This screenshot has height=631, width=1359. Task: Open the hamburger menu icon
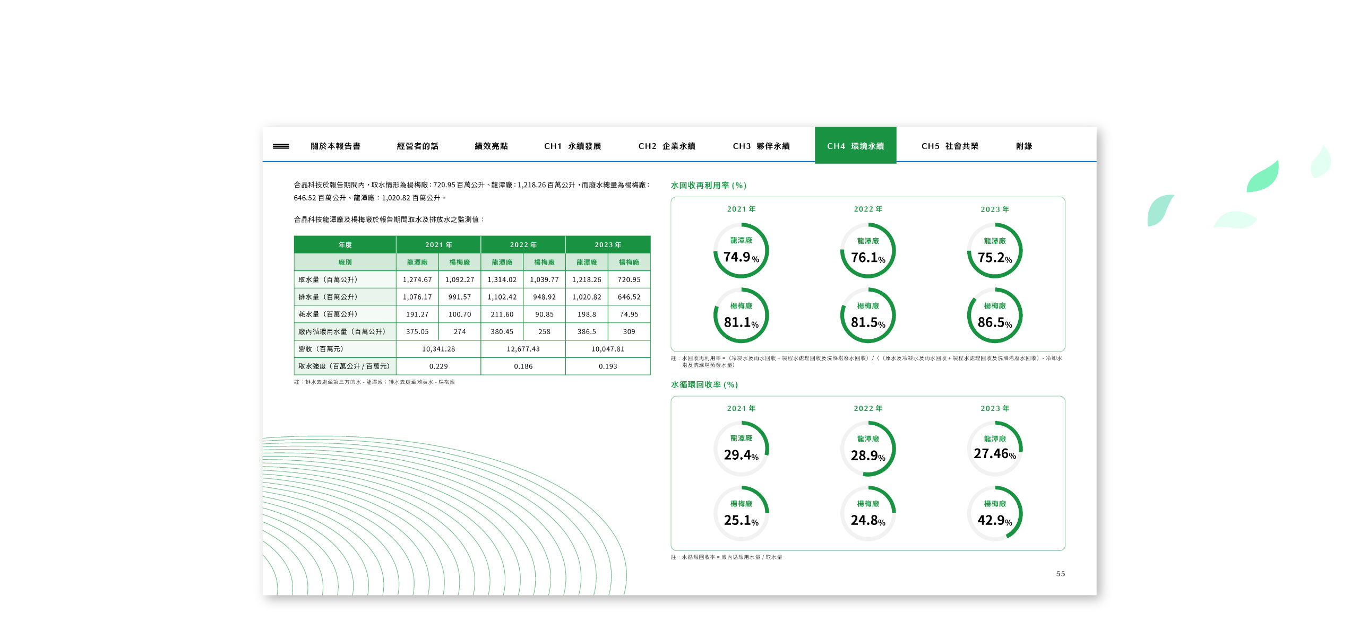click(x=281, y=146)
